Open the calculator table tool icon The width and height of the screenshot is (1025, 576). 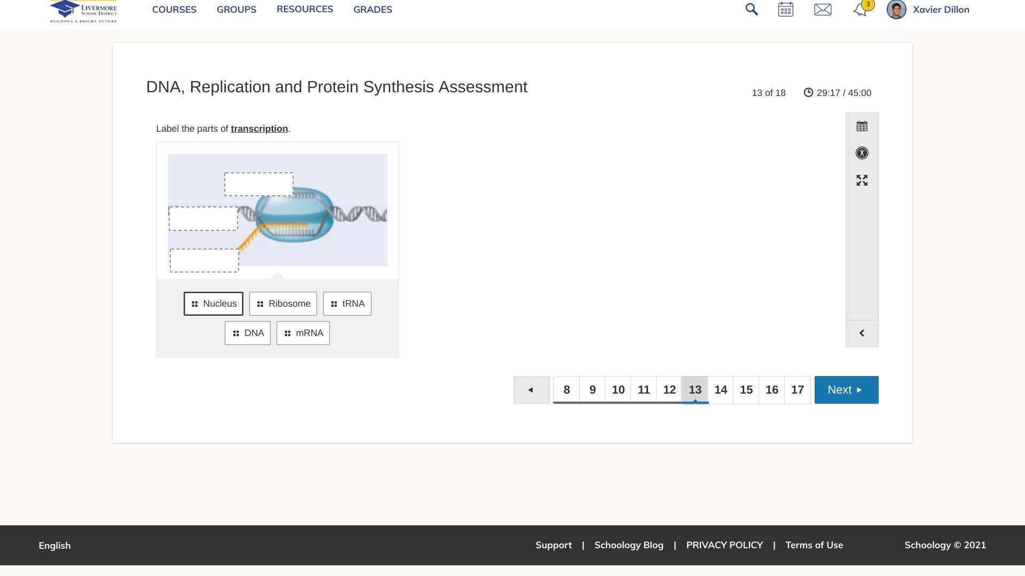(862, 126)
